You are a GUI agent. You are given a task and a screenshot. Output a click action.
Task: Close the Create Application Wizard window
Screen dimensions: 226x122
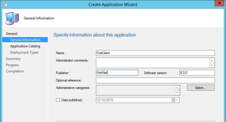219,3
